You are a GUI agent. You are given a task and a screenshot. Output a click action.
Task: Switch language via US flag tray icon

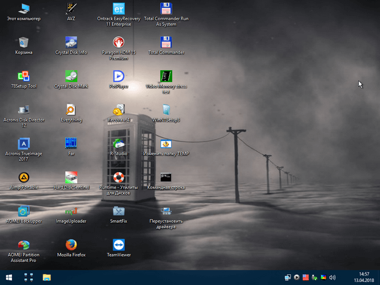point(305,277)
